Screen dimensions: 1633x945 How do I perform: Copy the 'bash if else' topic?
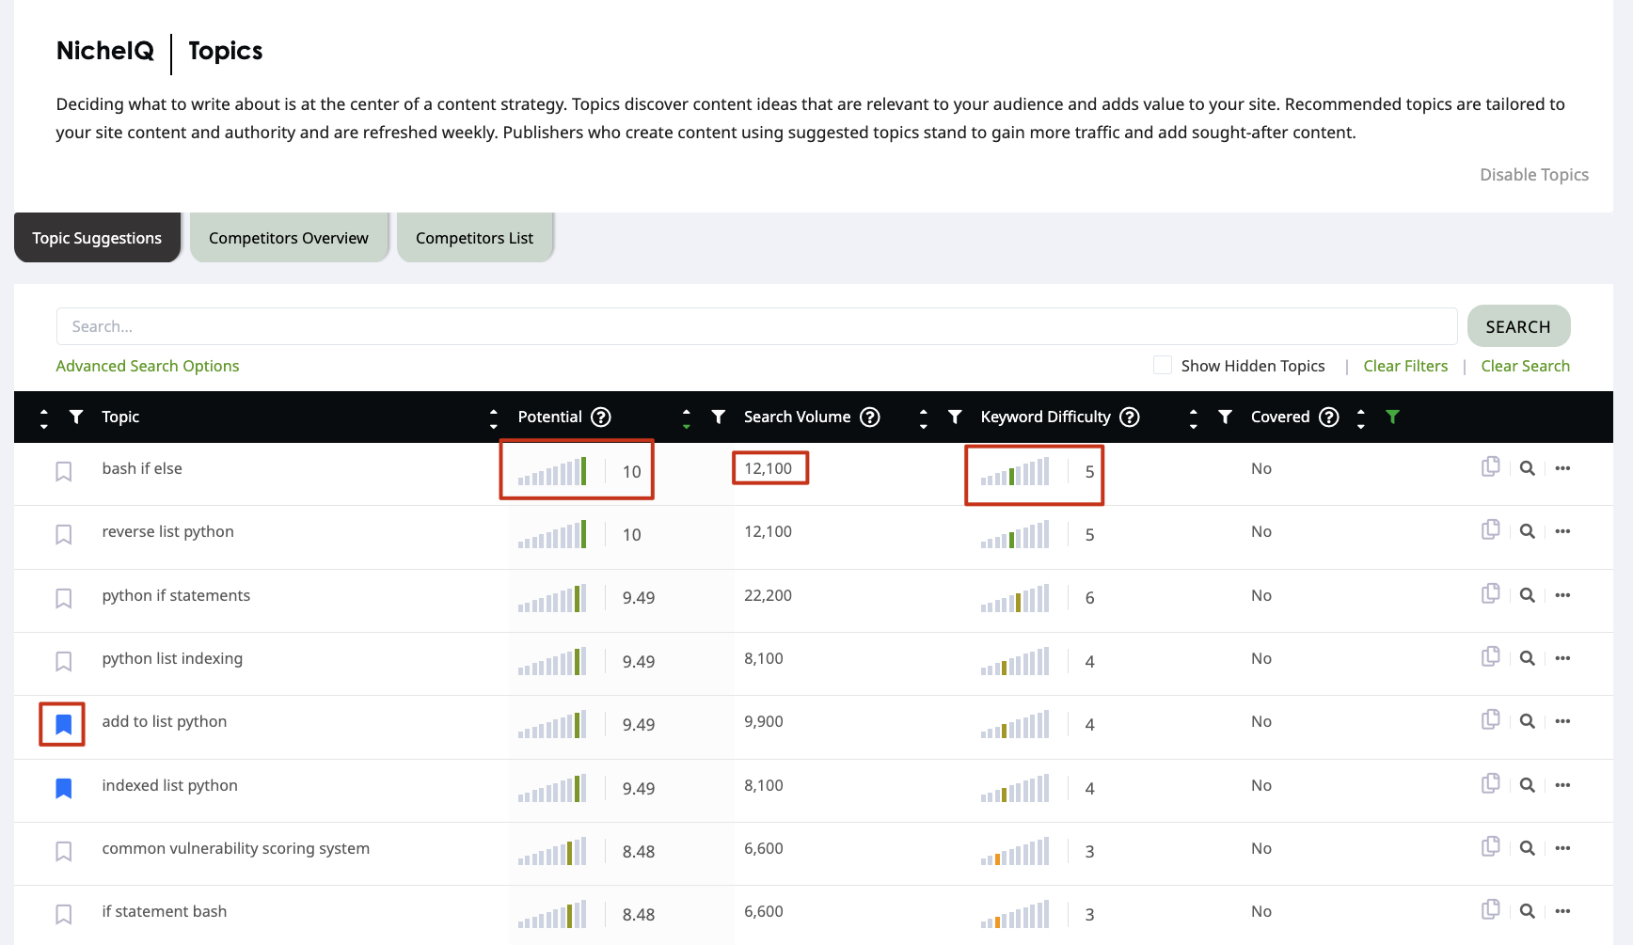1491,466
